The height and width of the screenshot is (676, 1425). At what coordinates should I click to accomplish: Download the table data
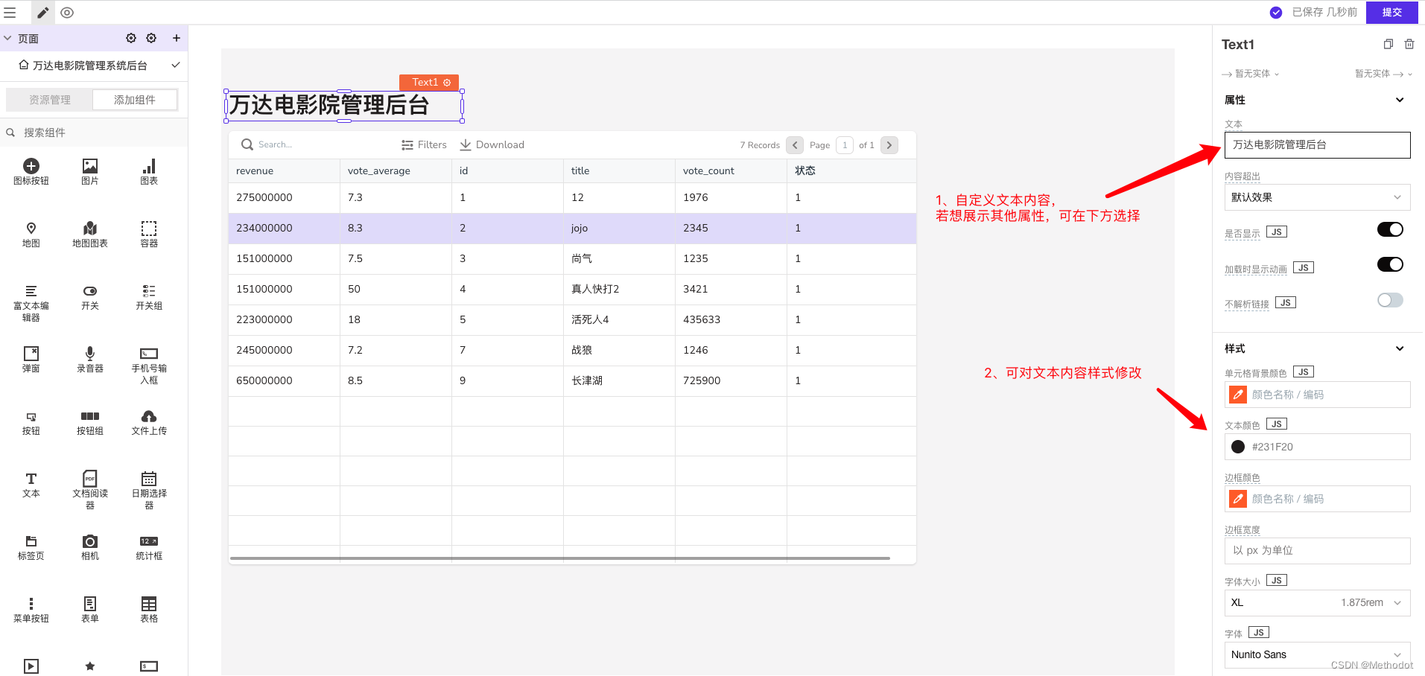click(x=492, y=144)
